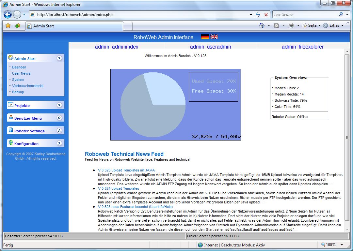This screenshot has width=353, height=251.
Task: Open the V 0.524 Upload Templates article
Action: coord(119,188)
